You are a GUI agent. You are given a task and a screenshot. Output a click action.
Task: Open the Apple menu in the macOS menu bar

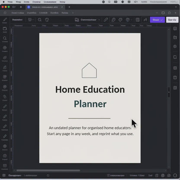coord(3,2)
